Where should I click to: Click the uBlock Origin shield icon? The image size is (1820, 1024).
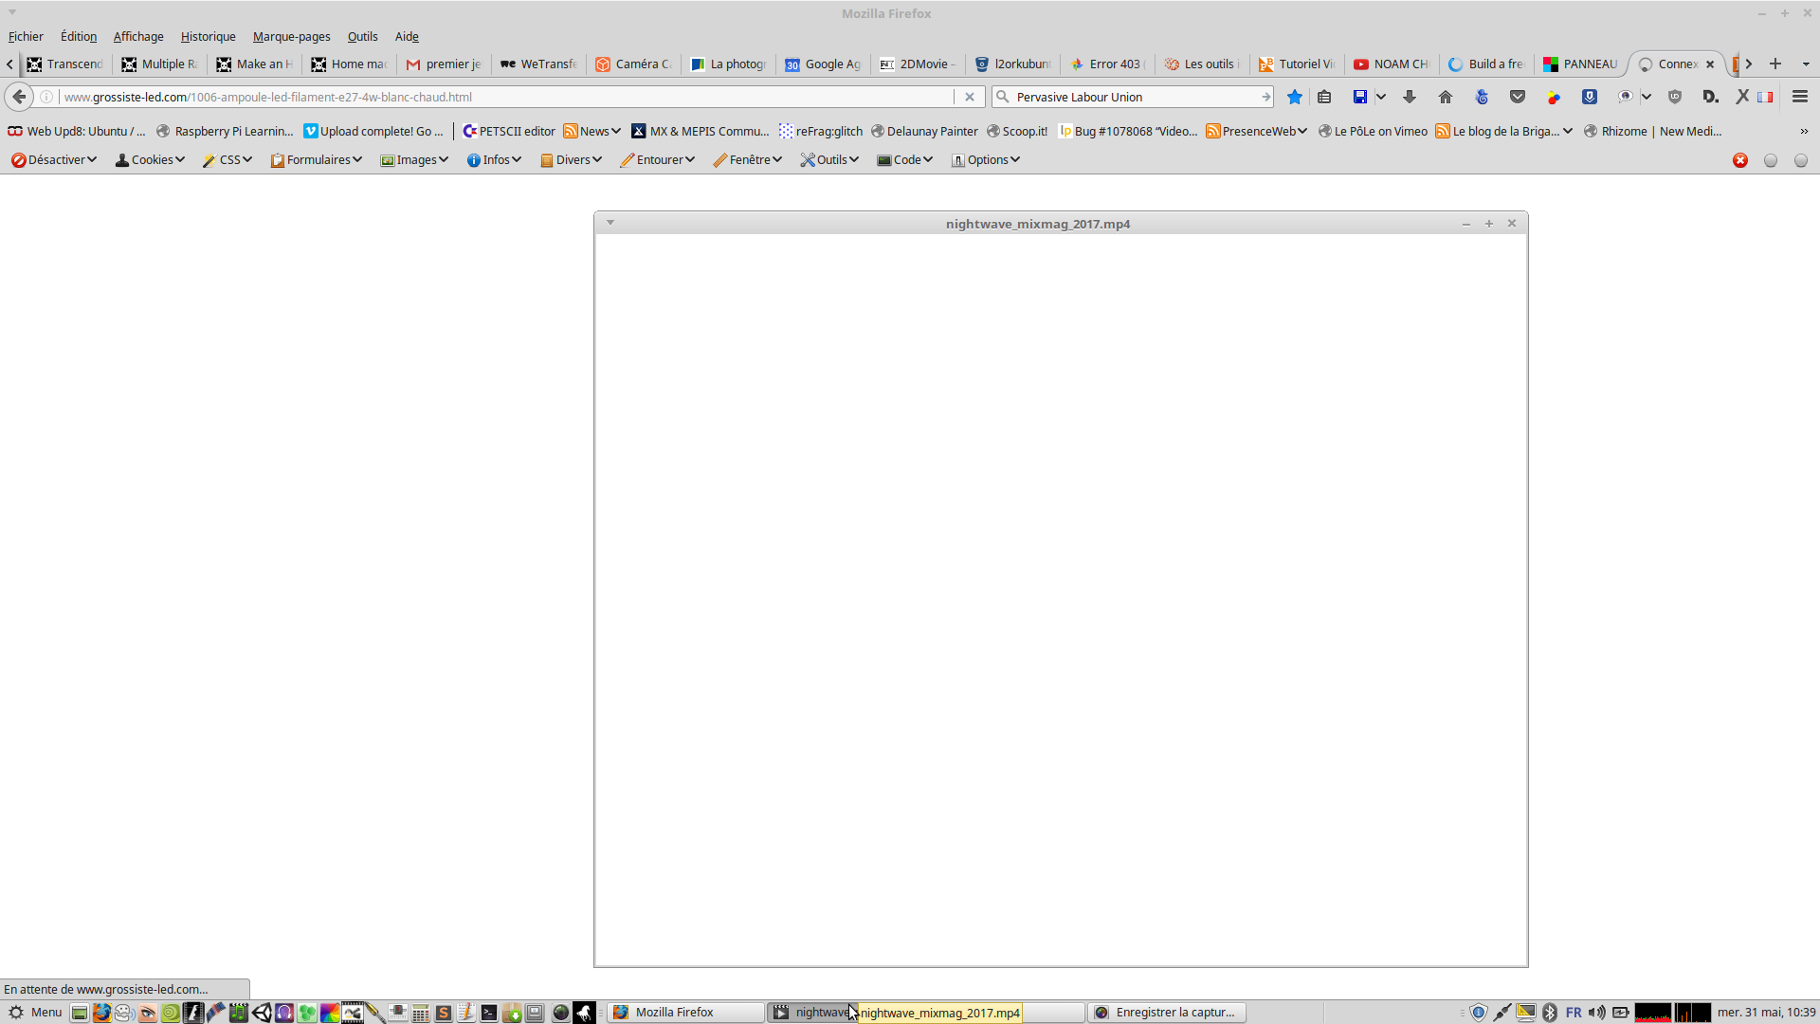[x=1675, y=97]
